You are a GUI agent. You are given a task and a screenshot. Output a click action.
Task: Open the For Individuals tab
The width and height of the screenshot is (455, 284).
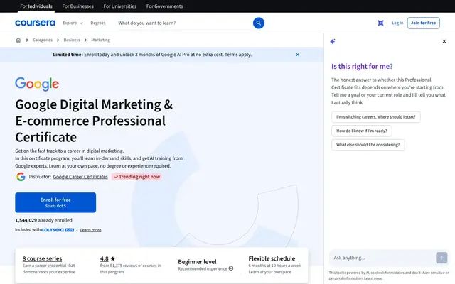pos(36,6)
